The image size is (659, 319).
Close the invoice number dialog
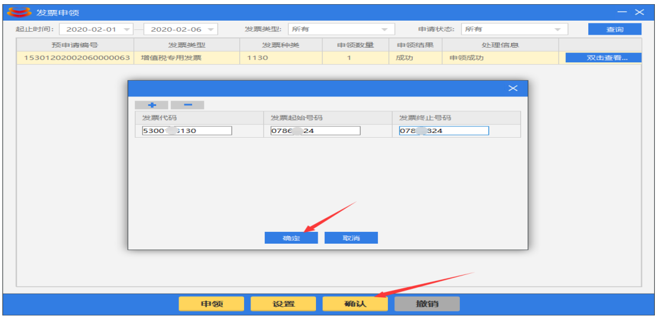[x=513, y=88]
